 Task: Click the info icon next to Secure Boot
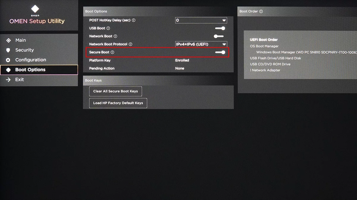(112, 52)
